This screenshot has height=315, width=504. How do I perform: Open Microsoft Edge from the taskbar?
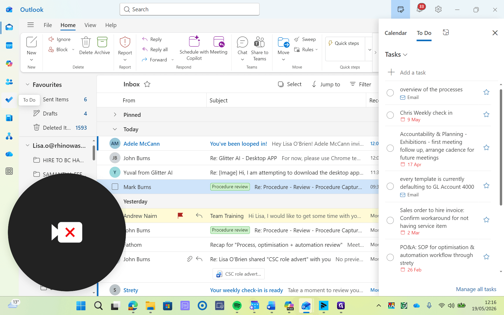133,306
